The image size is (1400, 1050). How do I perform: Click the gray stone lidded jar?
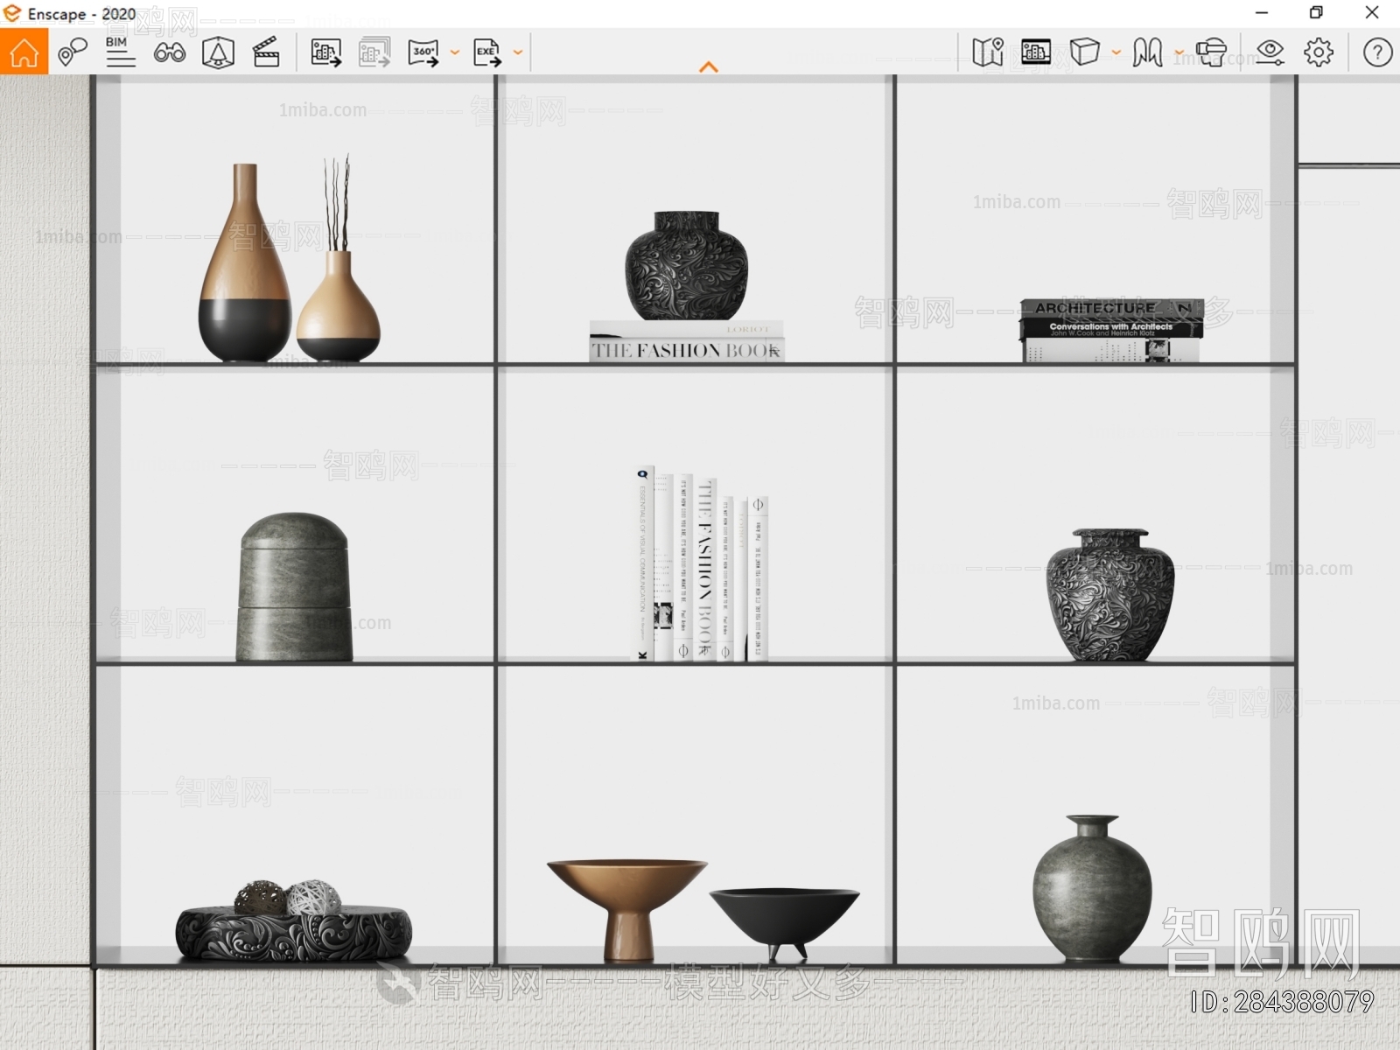(294, 587)
